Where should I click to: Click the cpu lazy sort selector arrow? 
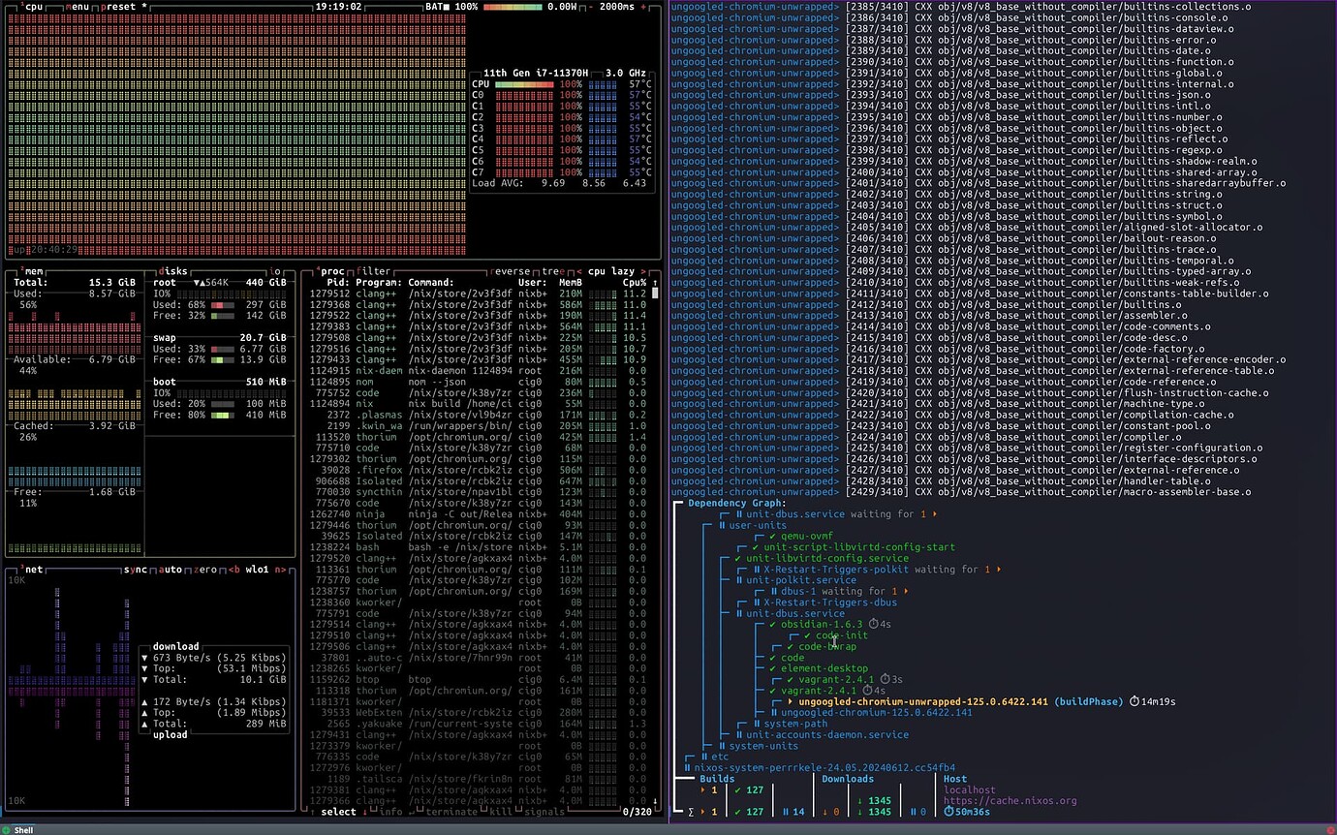[643, 270]
